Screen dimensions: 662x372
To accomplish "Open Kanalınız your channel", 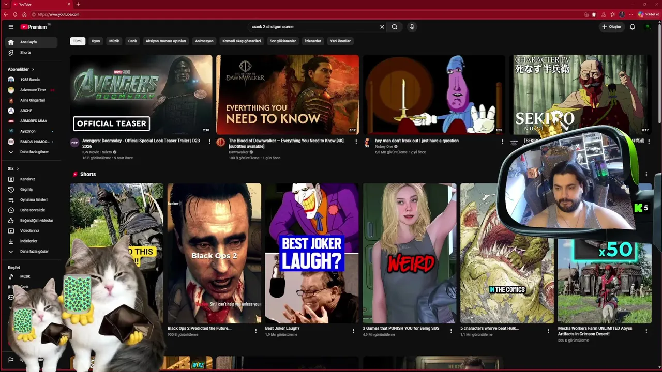I will click(x=32, y=179).
